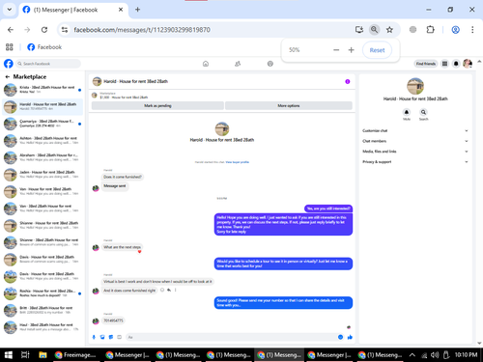This screenshot has width=483, height=362.
Task: Open Ashton conversation in the list
Action: 43,140
